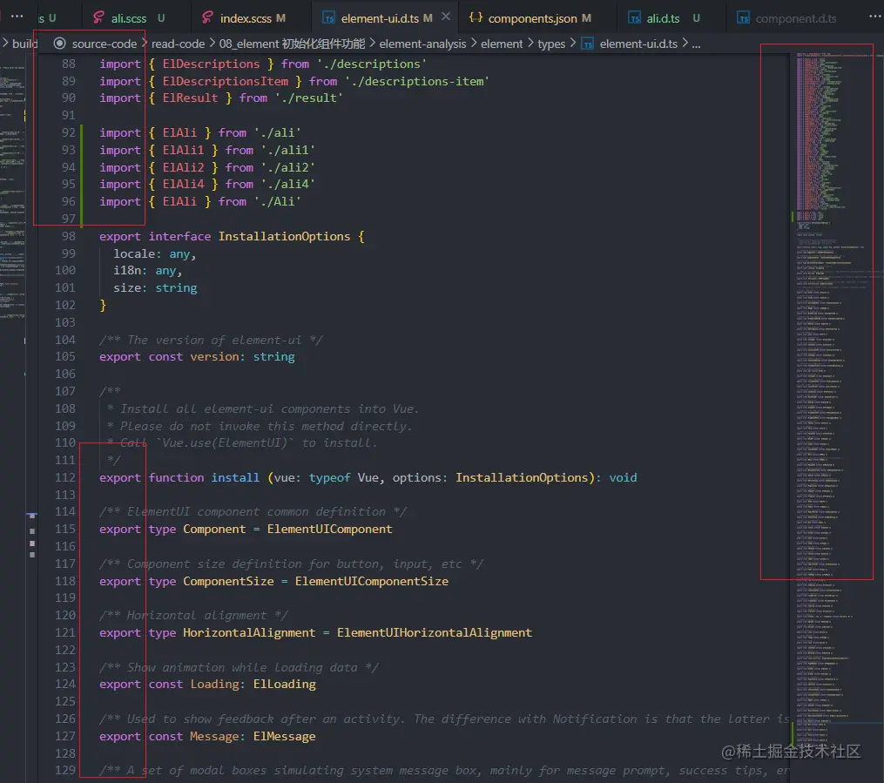Click 'ElDescriptions' in the line 88 import

point(211,64)
